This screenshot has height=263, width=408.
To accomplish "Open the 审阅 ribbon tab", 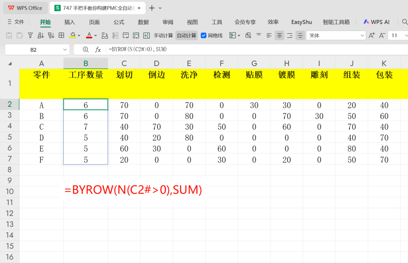I will point(168,22).
